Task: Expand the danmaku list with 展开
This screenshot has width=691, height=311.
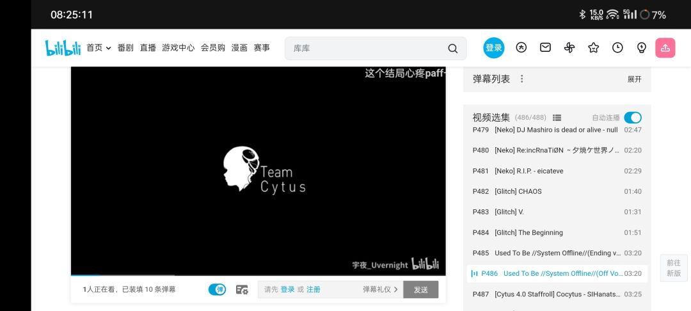Action: pyautogui.click(x=635, y=79)
